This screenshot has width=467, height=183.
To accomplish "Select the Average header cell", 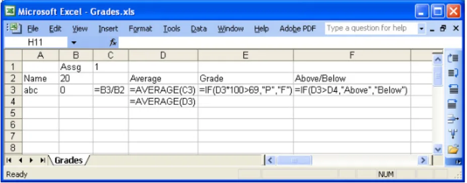I will 163,78.
